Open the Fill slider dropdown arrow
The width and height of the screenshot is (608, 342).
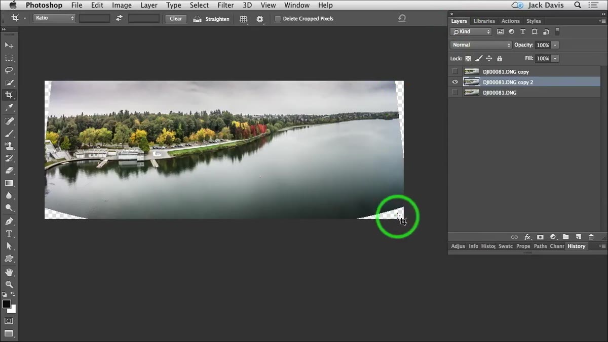(x=555, y=59)
